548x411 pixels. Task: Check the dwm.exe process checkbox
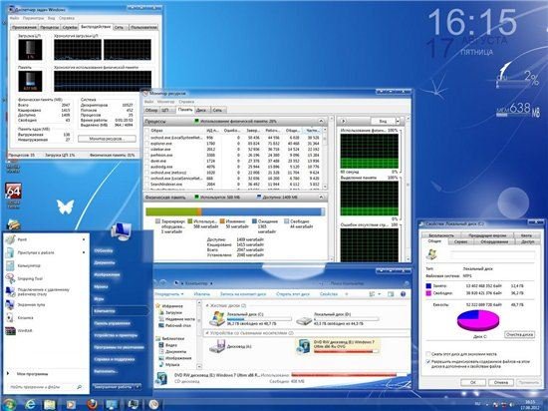point(147,161)
